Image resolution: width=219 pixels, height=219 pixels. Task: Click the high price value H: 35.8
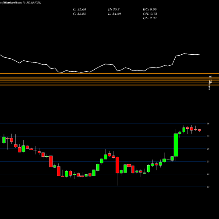[114, 10]
